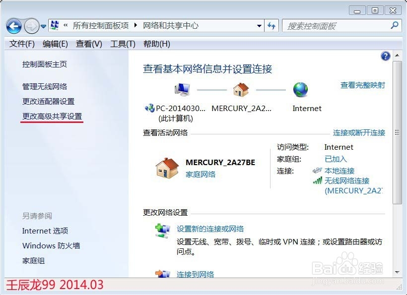Open the 查看(V) menu
Viewport: 407px width, 295px height.
pyautogui.click(x=89, y=44)
